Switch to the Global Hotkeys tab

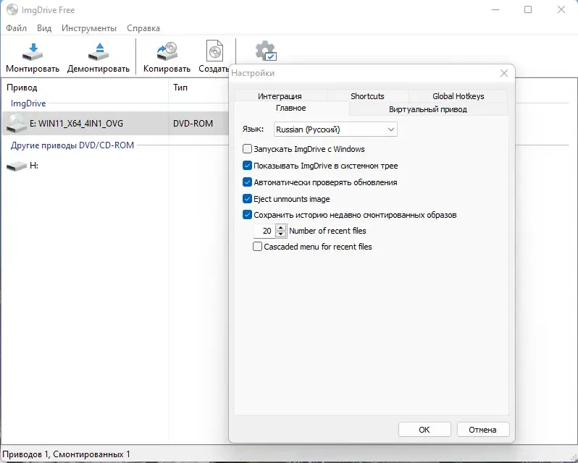[458, 96]
